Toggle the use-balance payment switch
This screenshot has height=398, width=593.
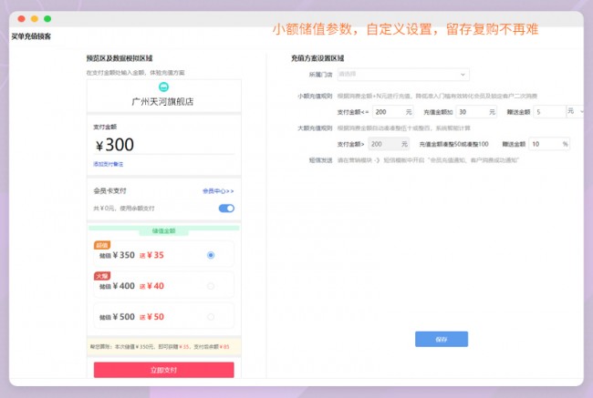pos(226,209)
